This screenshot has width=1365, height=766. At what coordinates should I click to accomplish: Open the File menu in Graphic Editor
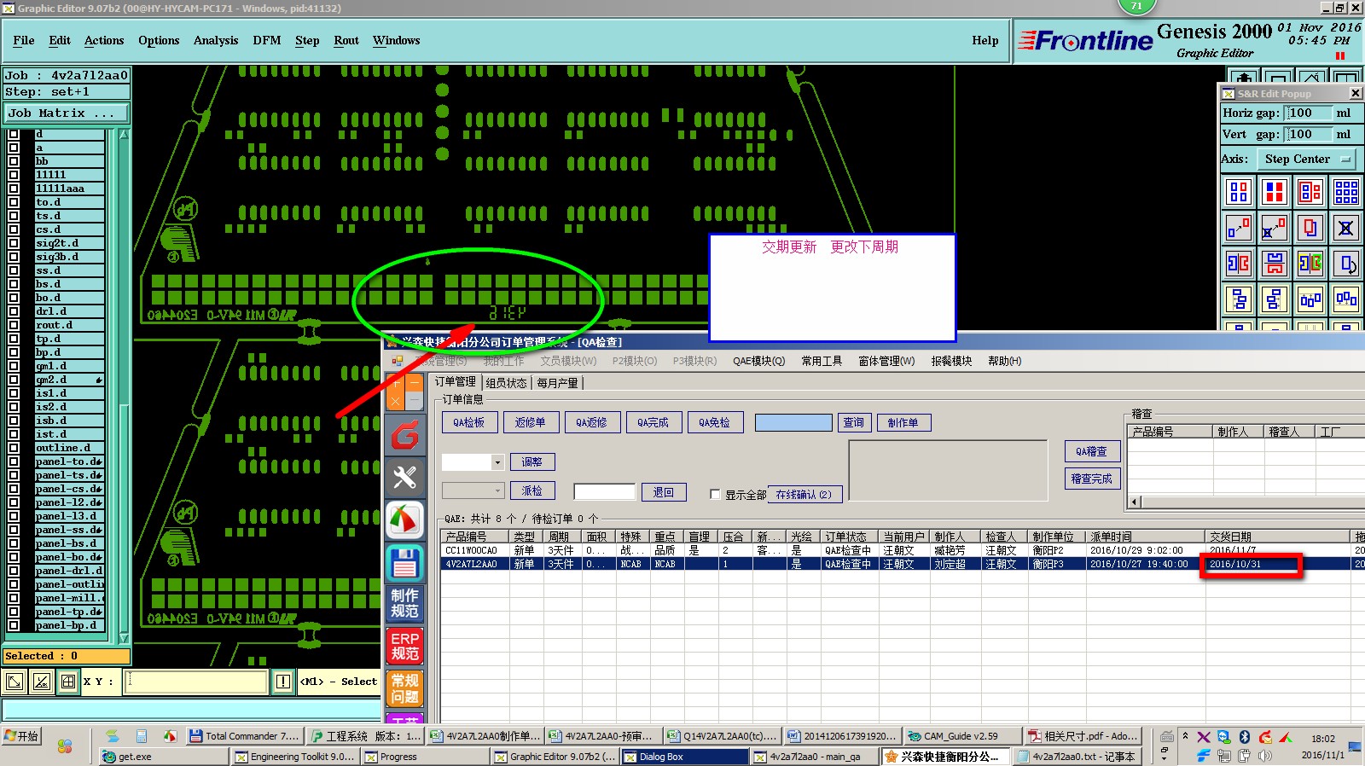pyautogui.click(x=24, y=40)
